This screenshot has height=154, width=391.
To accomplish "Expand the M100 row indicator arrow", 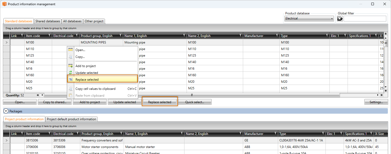I will pos(7,42).
